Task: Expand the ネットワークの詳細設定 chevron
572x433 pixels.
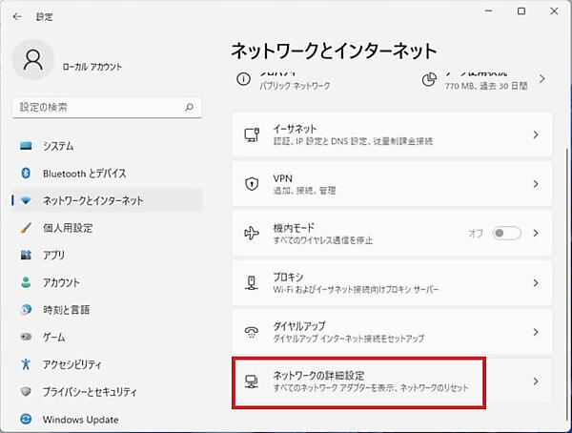Action: (x=536, y=381)
